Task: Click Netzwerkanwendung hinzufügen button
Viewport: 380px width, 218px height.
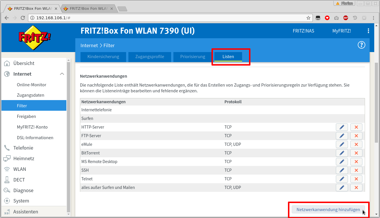Action: tap(328, 210)
